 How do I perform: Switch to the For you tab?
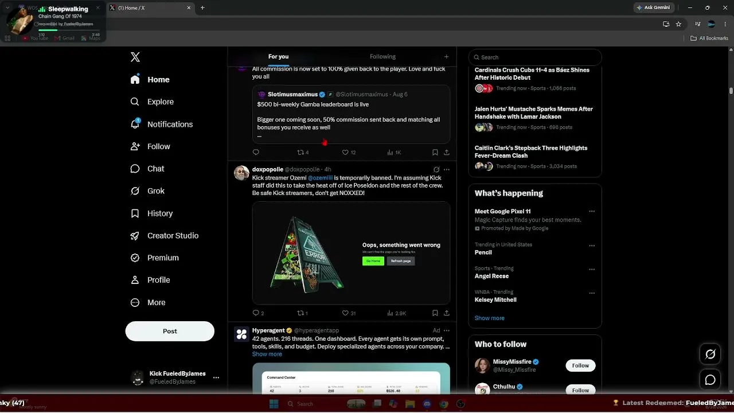click(278, 57)
